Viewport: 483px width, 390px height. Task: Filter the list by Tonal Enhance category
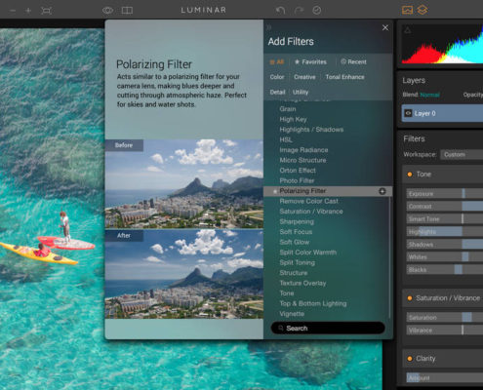point(344,77)
